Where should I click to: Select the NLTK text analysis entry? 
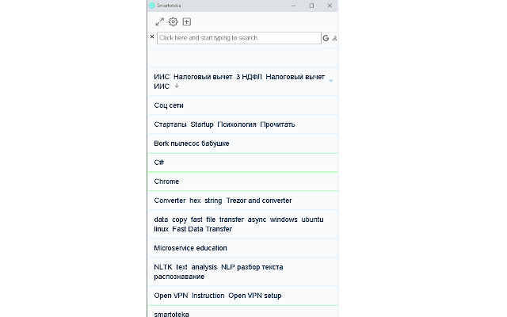pos(243,272)
